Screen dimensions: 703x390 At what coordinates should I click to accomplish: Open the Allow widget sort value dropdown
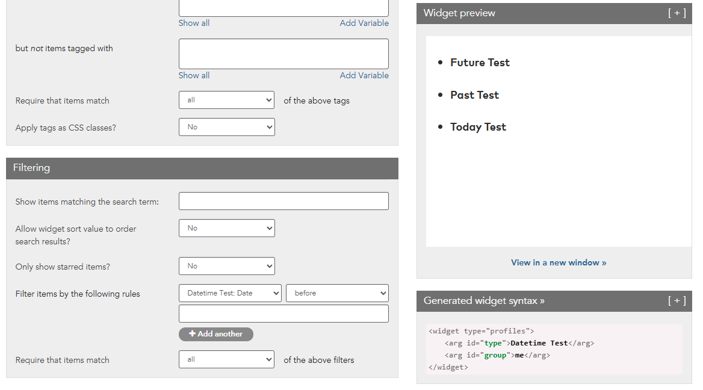coord(226,228)
